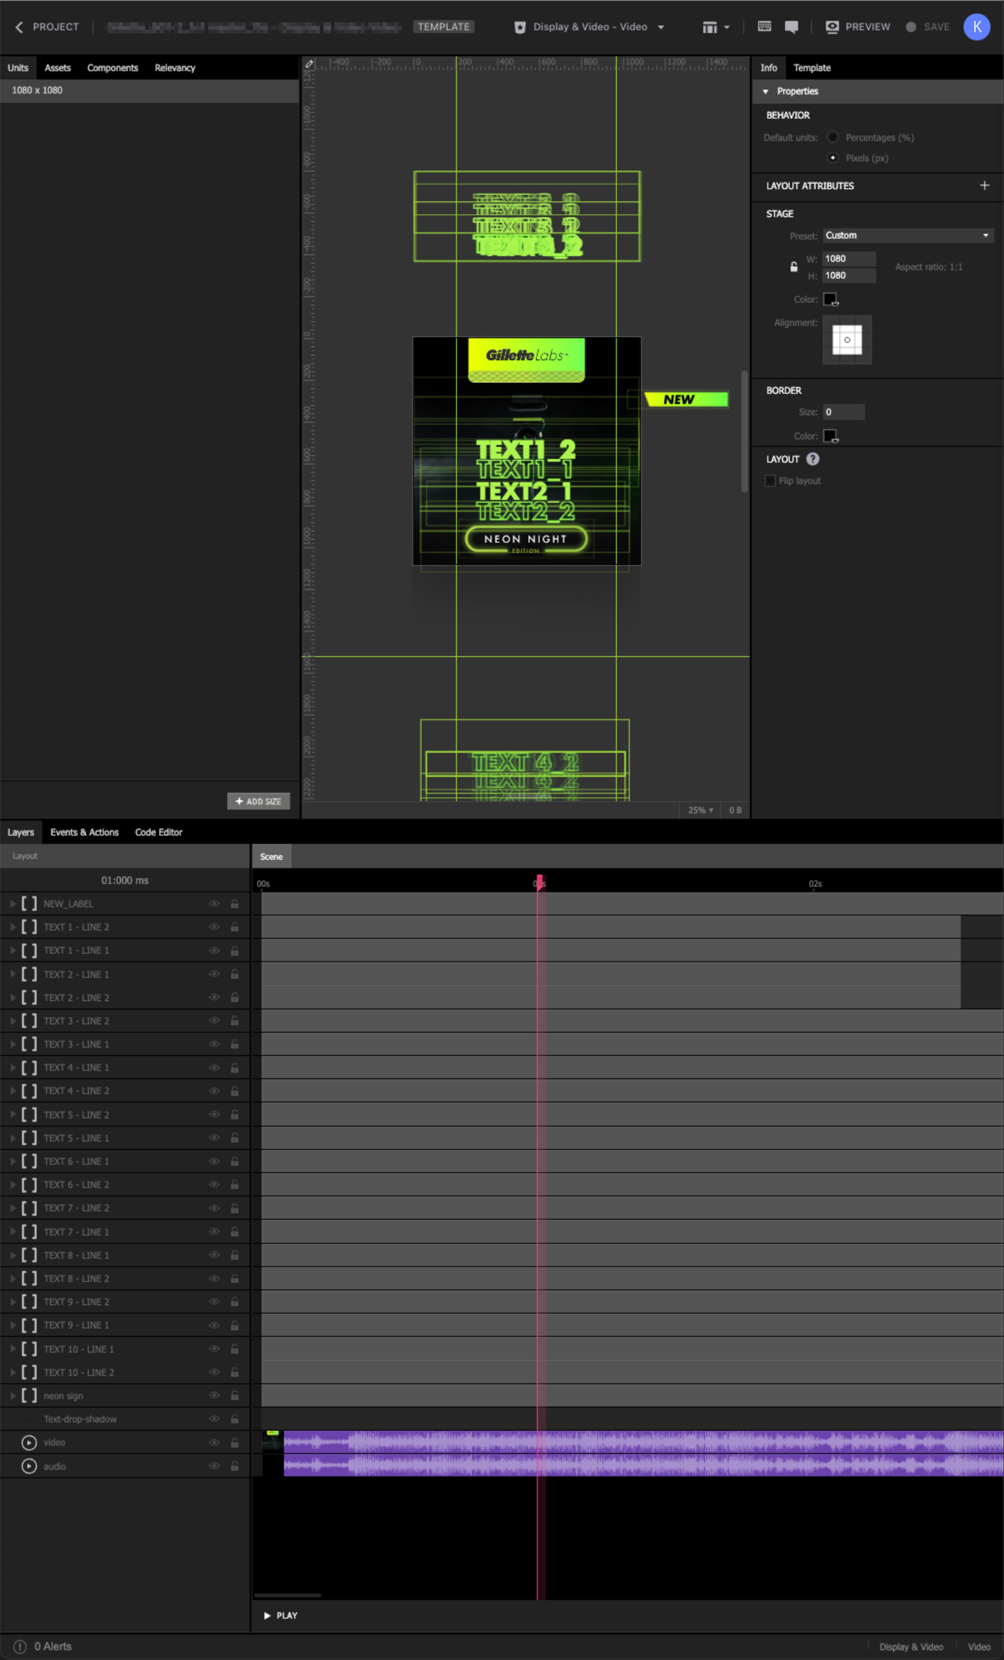Viewport: 1004px width, 1660px height.
Task: Open the Layout help icon
Action: pyautogui.click(x=813, y=459)
